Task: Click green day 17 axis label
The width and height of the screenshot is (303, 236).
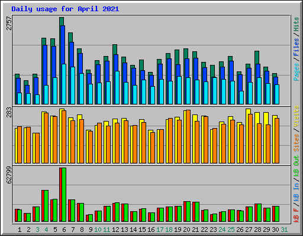Action: tap(160, 230)
